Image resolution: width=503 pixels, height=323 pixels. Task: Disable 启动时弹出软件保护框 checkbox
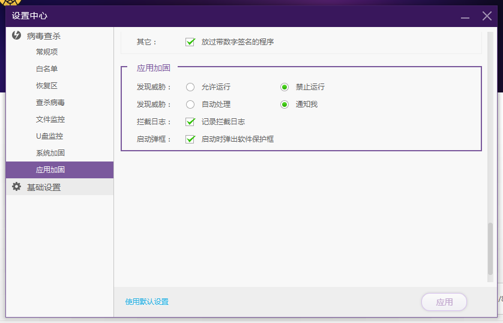click(190, 139)
